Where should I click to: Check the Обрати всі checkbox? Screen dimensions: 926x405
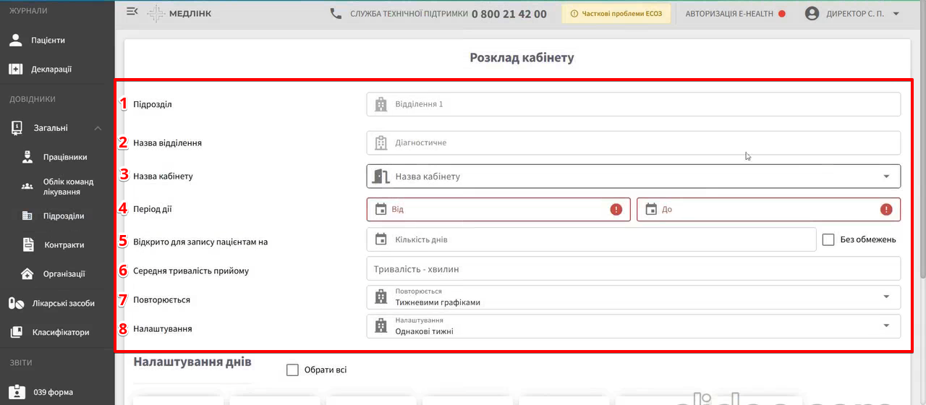[292, 370]
